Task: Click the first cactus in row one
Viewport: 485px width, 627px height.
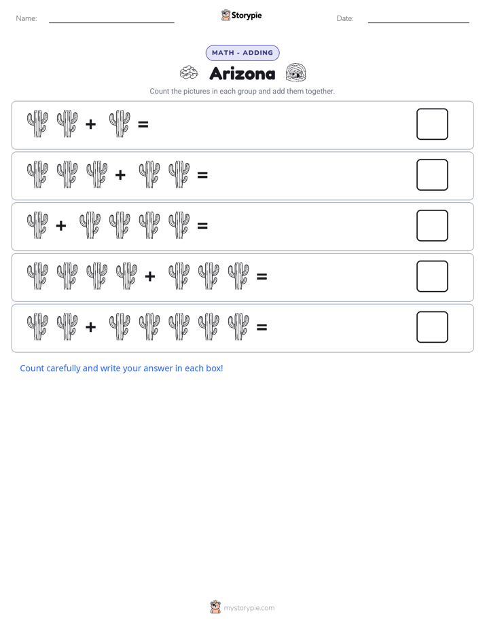Action: 37,124
